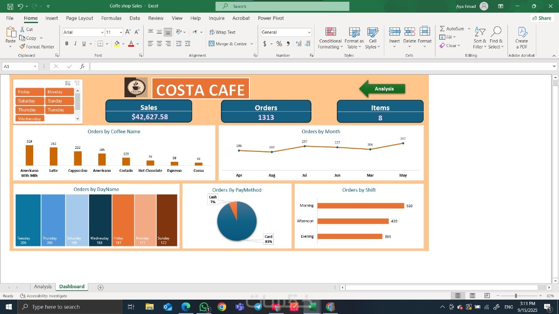This screenshot has height=314, width=559.
Task: Decrease the cell indent
Action: (x=179, y=44)
